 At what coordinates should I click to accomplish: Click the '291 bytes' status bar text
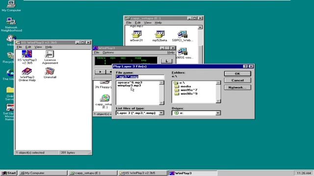pos(68,153)
